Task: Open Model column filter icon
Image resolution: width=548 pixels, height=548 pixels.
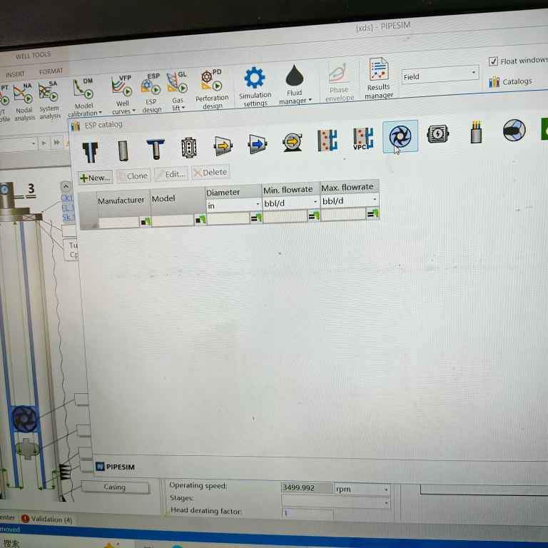Action: [x=200, y=220]
